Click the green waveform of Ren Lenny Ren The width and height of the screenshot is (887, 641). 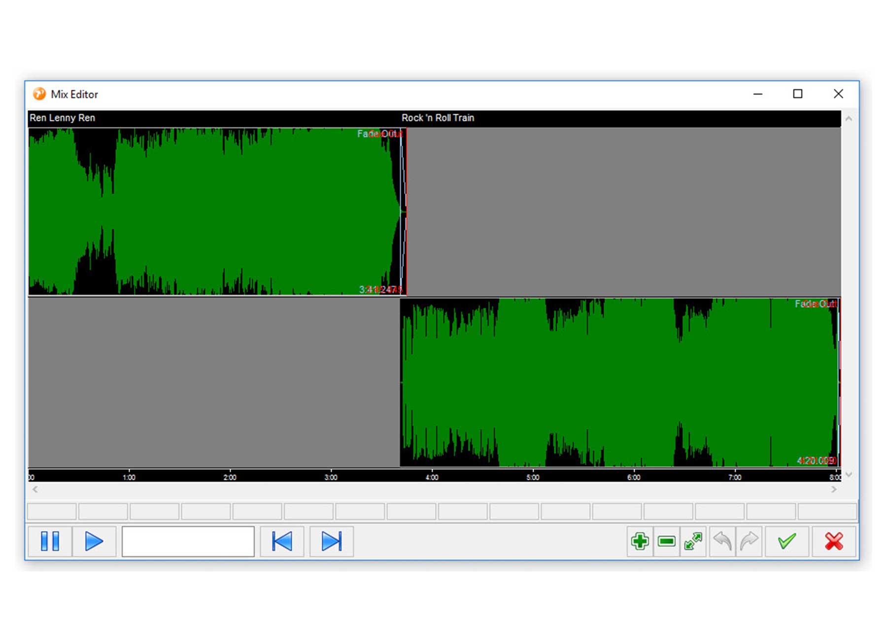click(214, 212)
